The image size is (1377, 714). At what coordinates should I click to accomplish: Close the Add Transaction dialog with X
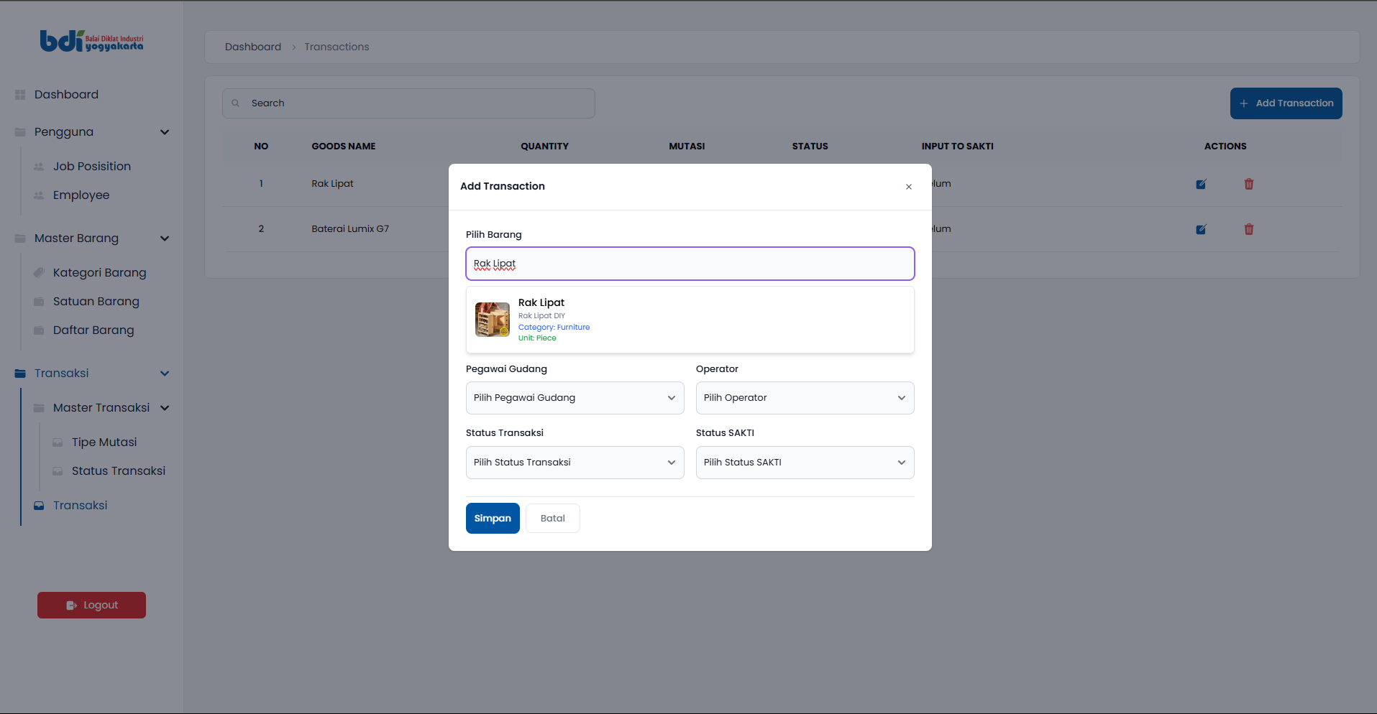click(x=909, y=187)
